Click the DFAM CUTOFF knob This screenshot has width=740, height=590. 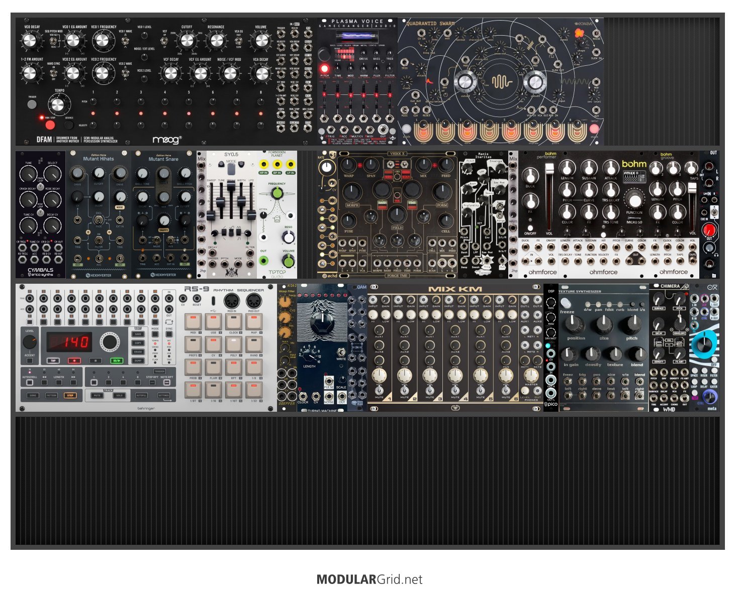187,41
